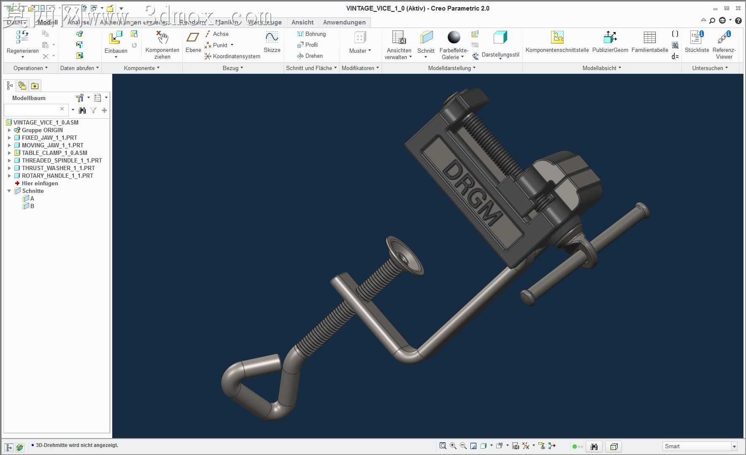Viewport: 746px width, 455px height.
Task: Click the Einbauen assemble icon
Action: point(116,38)
